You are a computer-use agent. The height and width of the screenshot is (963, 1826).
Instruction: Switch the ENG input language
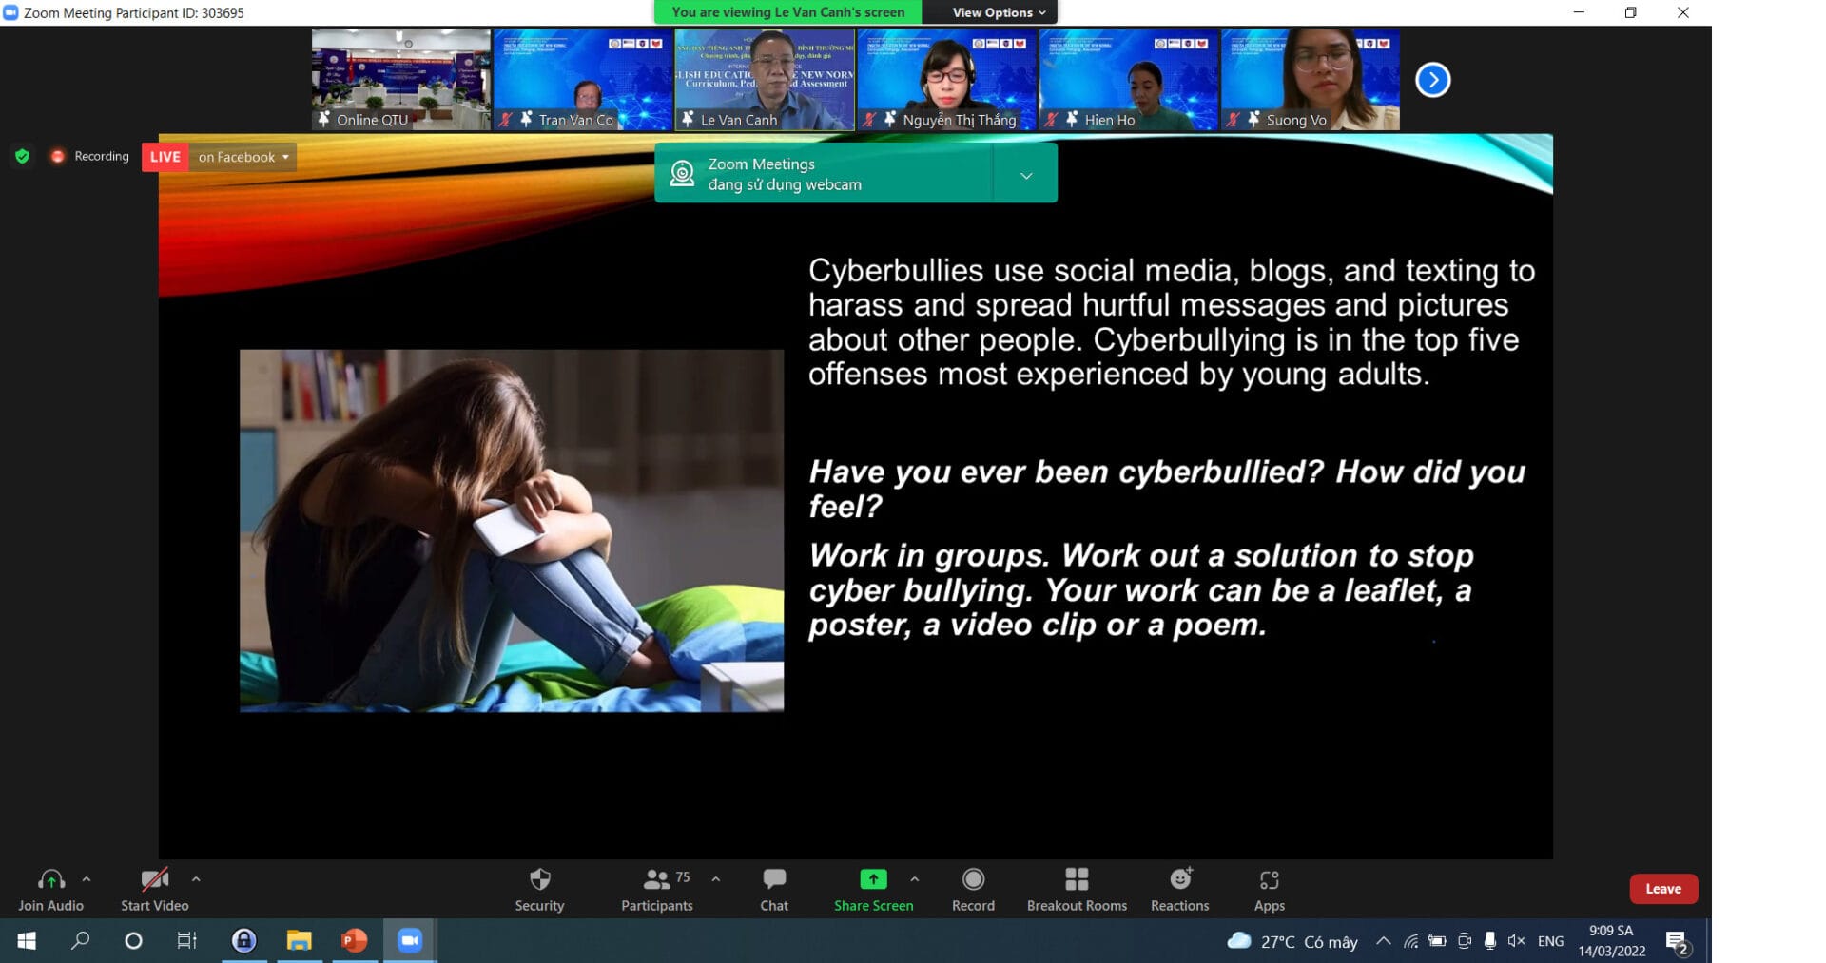tap(1550, 941)
